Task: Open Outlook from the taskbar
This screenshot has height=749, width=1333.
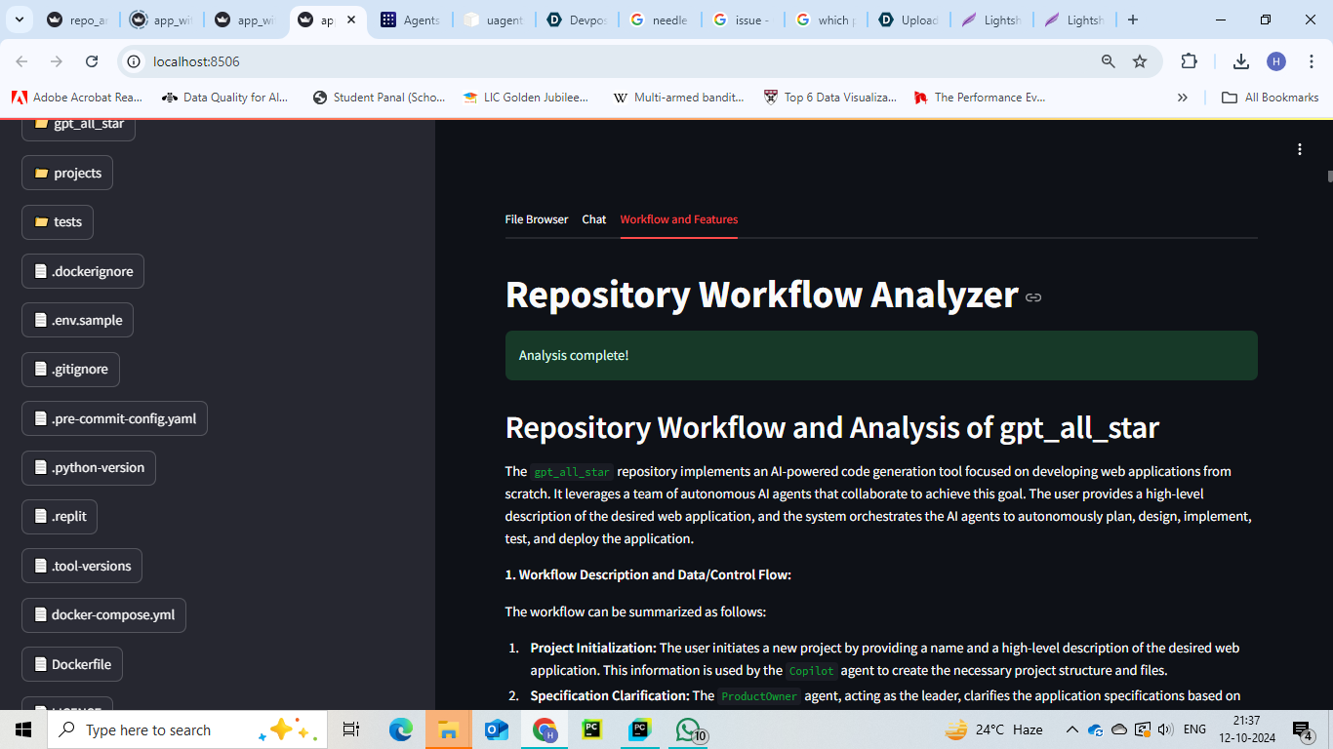Action: click(497, 729)
